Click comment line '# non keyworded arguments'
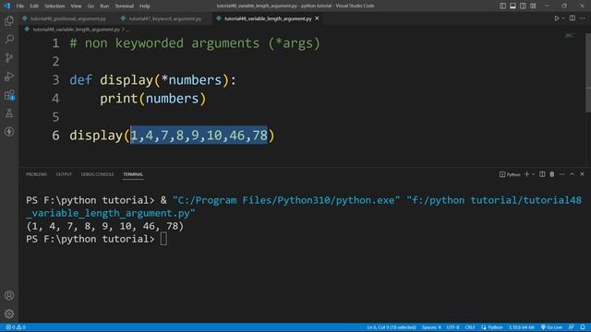The width and height of the screenshot is (591, 332). [x=195, y=43]
